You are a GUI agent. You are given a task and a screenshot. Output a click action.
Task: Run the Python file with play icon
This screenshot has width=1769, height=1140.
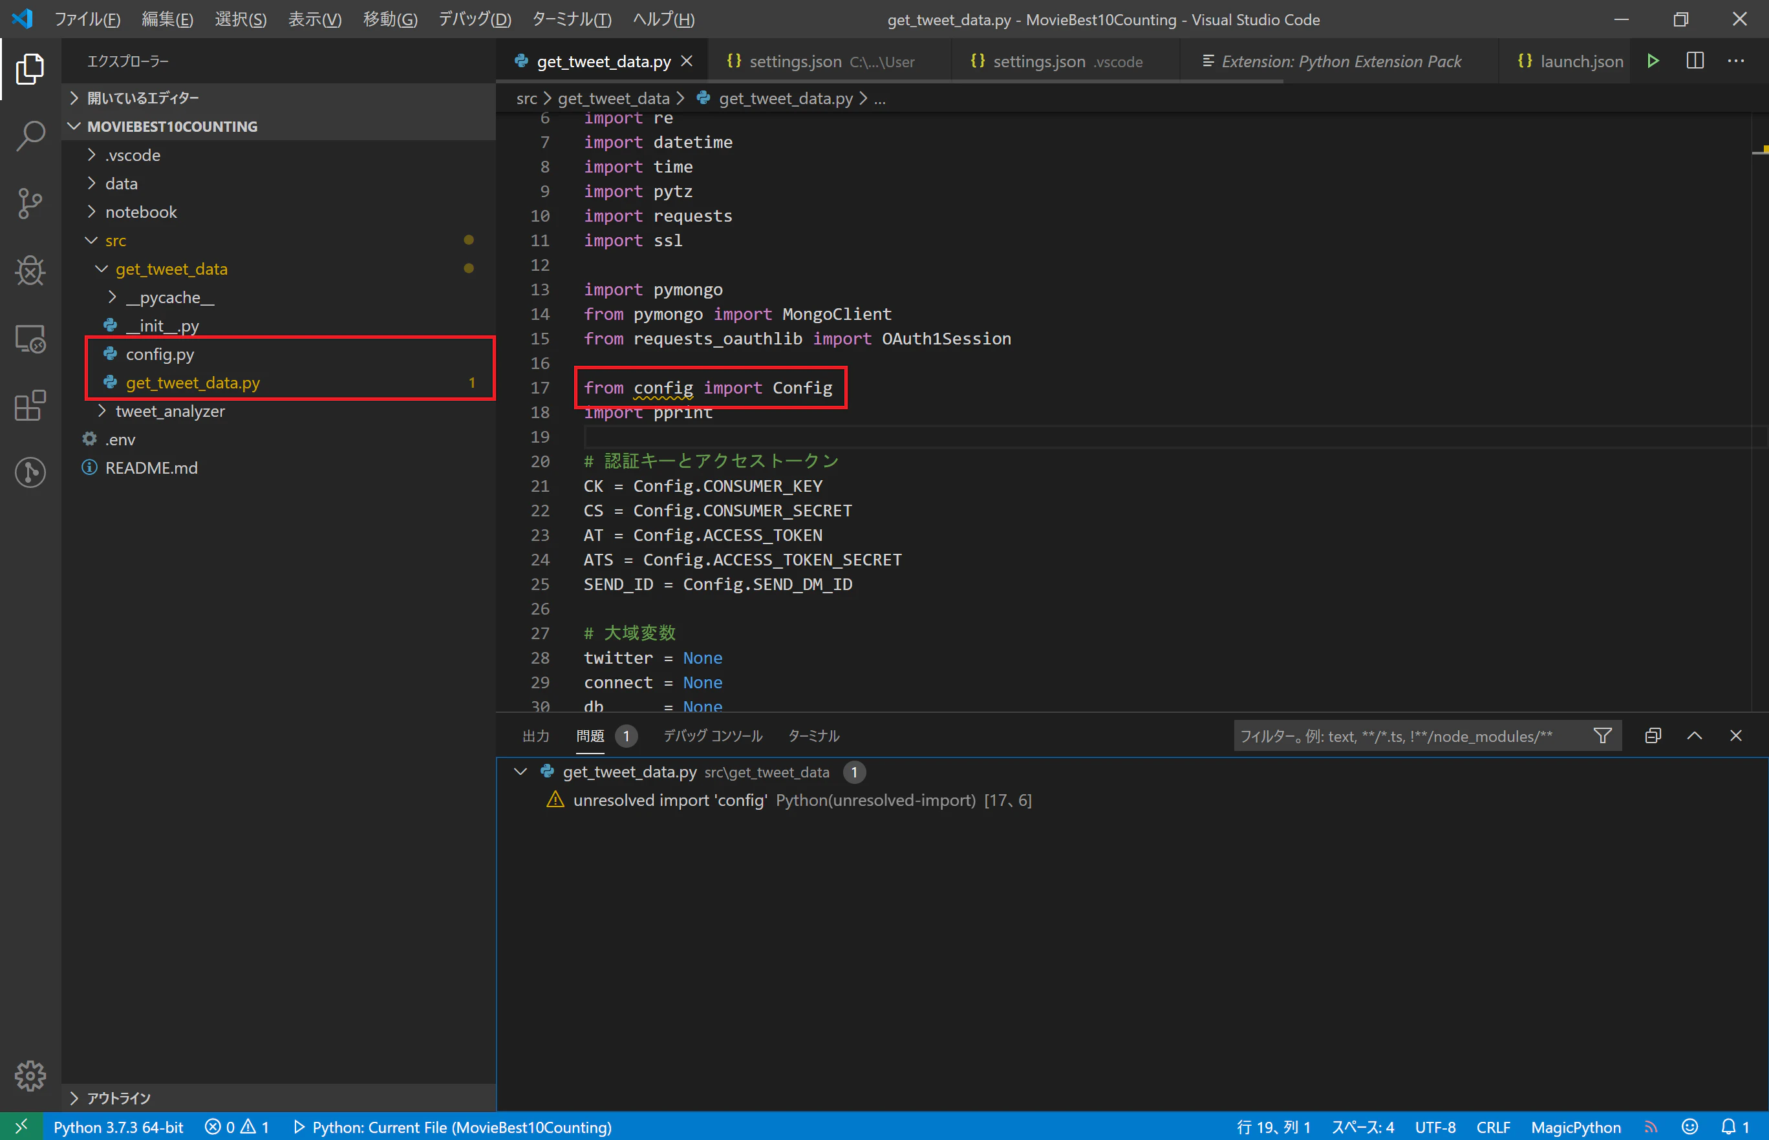[x=1653, y=61]
